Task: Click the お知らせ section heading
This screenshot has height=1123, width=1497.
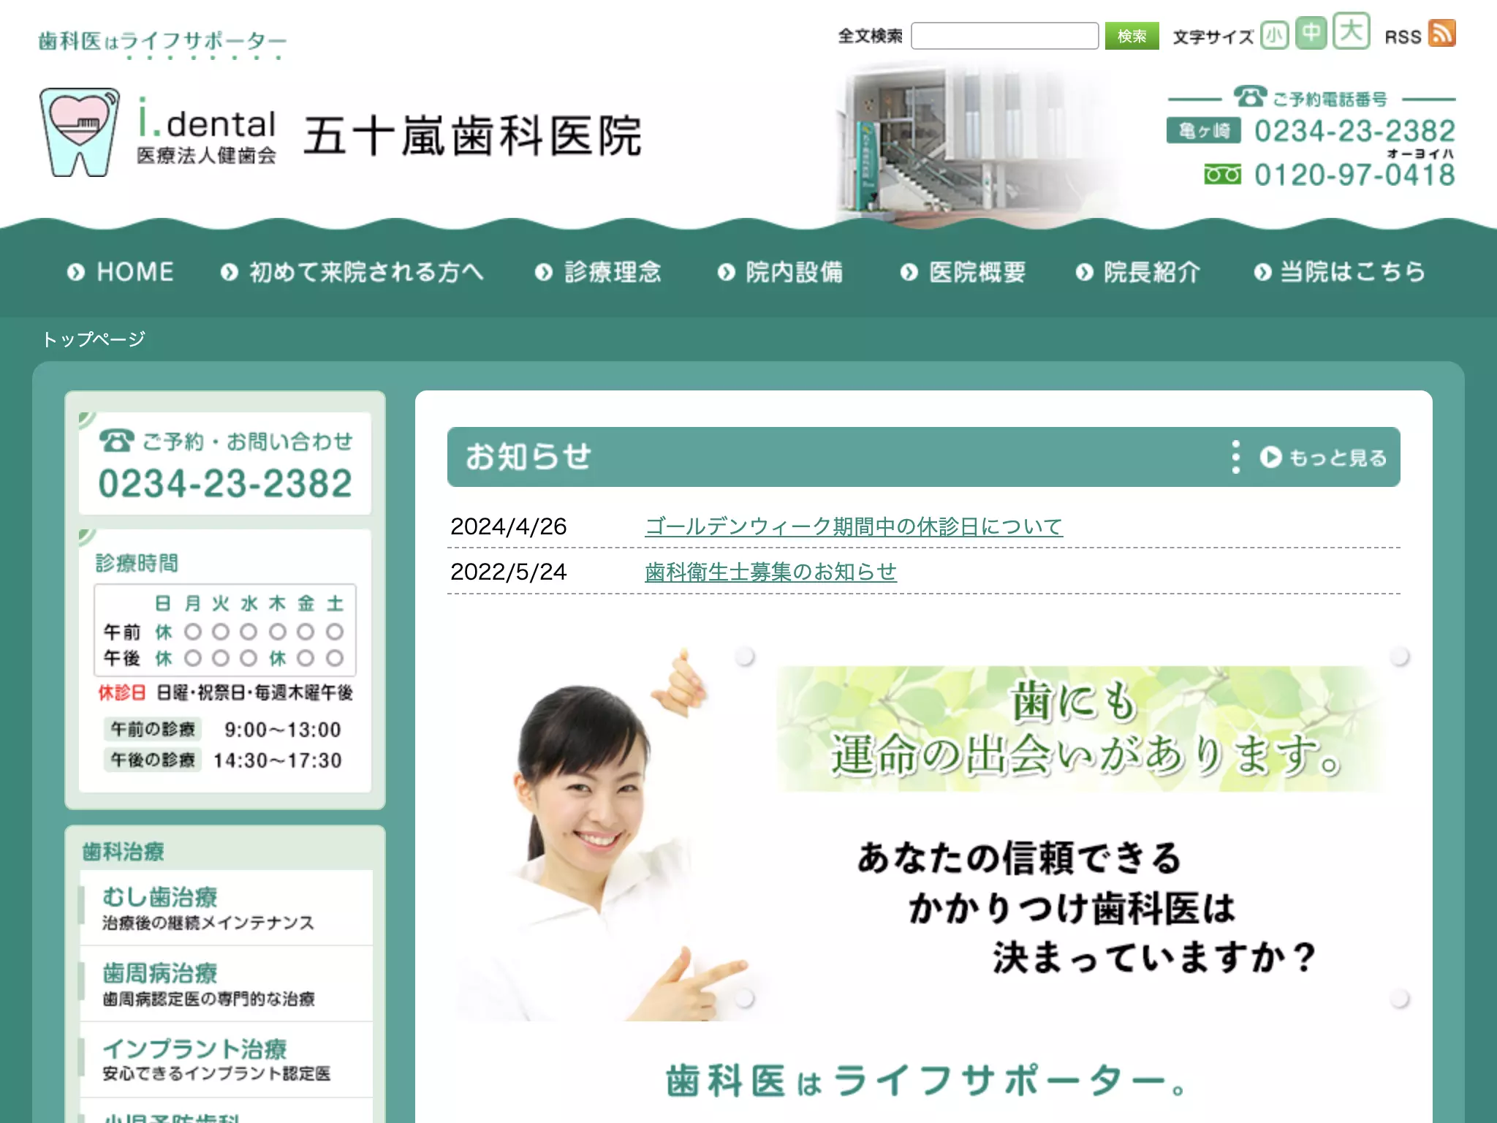Action: click(x=528, y=456)
